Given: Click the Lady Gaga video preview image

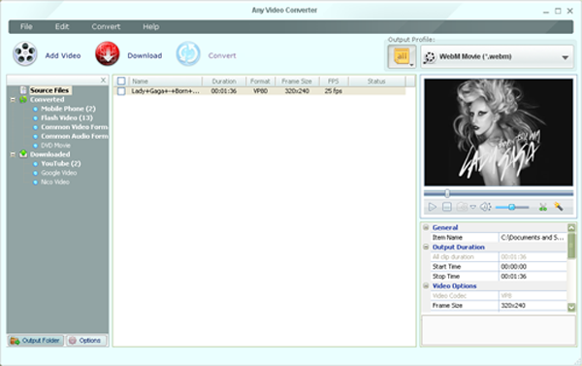Looking at the screenshot, I should click(x=499, y=132).
